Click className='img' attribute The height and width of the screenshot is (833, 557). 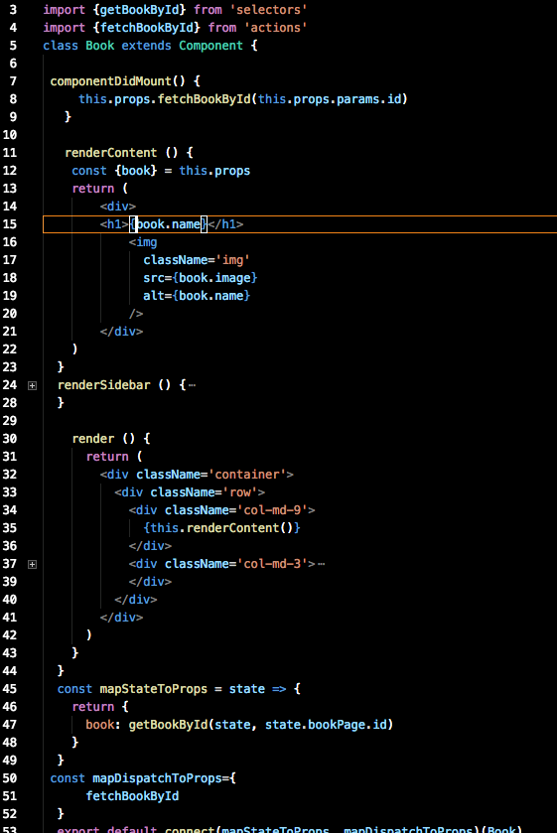pos(197,260)
